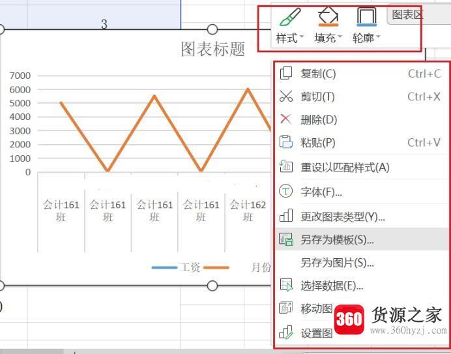
Task: Click the change chart type bar icon
Action: [x=286, y=215]
